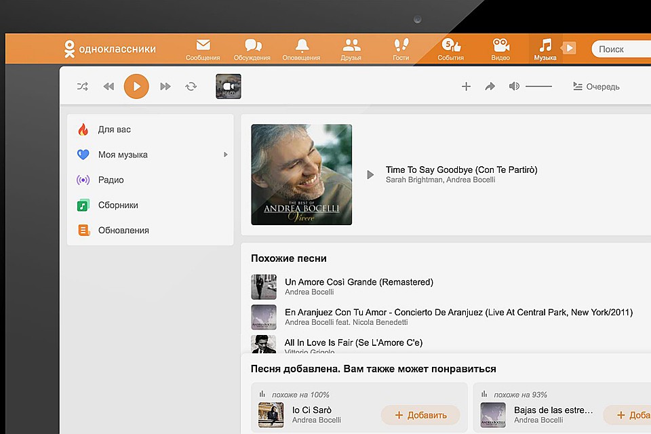Viewport: 651px width, 434px height.
Task: Adjust the volume slider
Action: point(538,86)
